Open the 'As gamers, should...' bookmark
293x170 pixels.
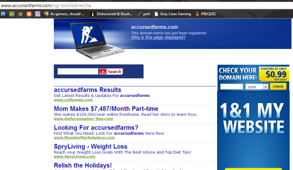[64, 14]
